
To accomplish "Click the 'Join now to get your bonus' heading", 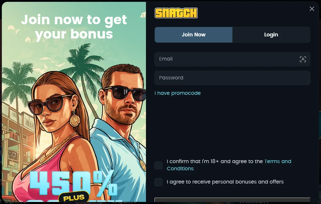I will [x=74, y=27].
